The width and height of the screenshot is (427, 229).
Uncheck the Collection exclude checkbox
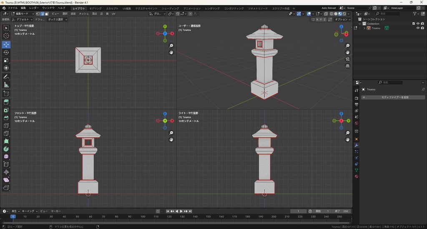(x=414, y=24)
